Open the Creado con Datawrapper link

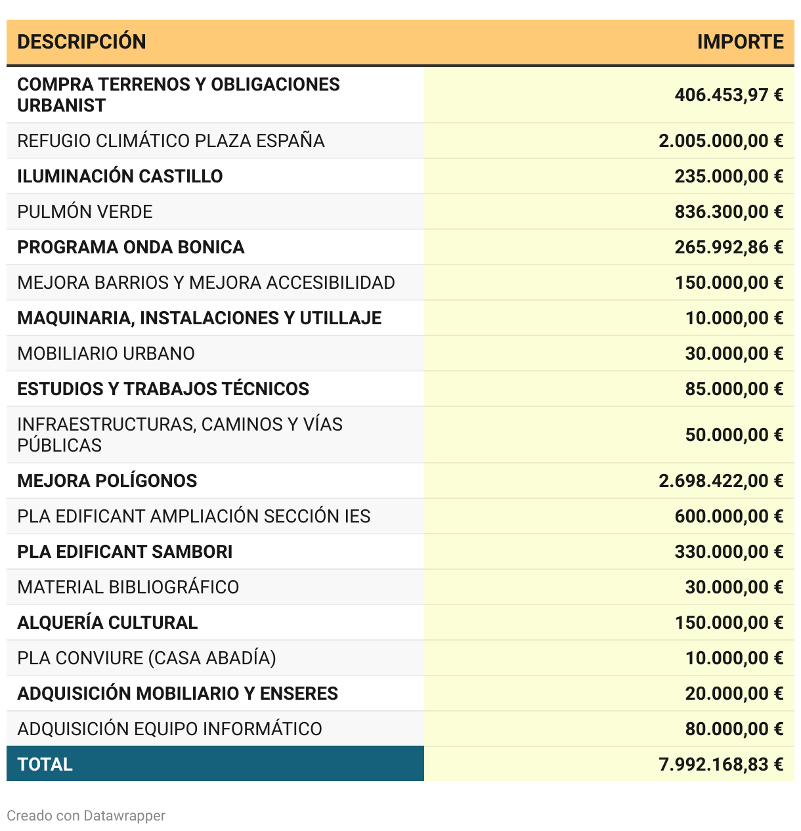click(86, 816)
